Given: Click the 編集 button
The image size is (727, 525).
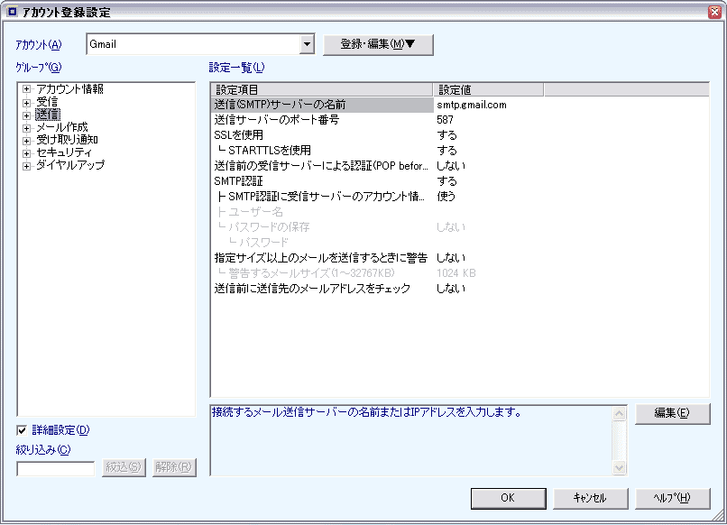Looking at the screenshot, I should (x=671, y=413).
